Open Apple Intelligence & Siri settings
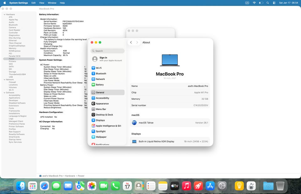Viewport: 301px width, 194px height. click(x=108, y=126)
